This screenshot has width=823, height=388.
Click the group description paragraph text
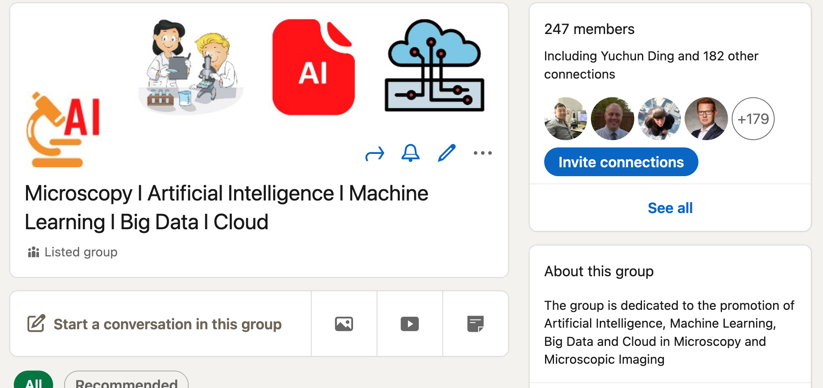[x=669, y=332]
